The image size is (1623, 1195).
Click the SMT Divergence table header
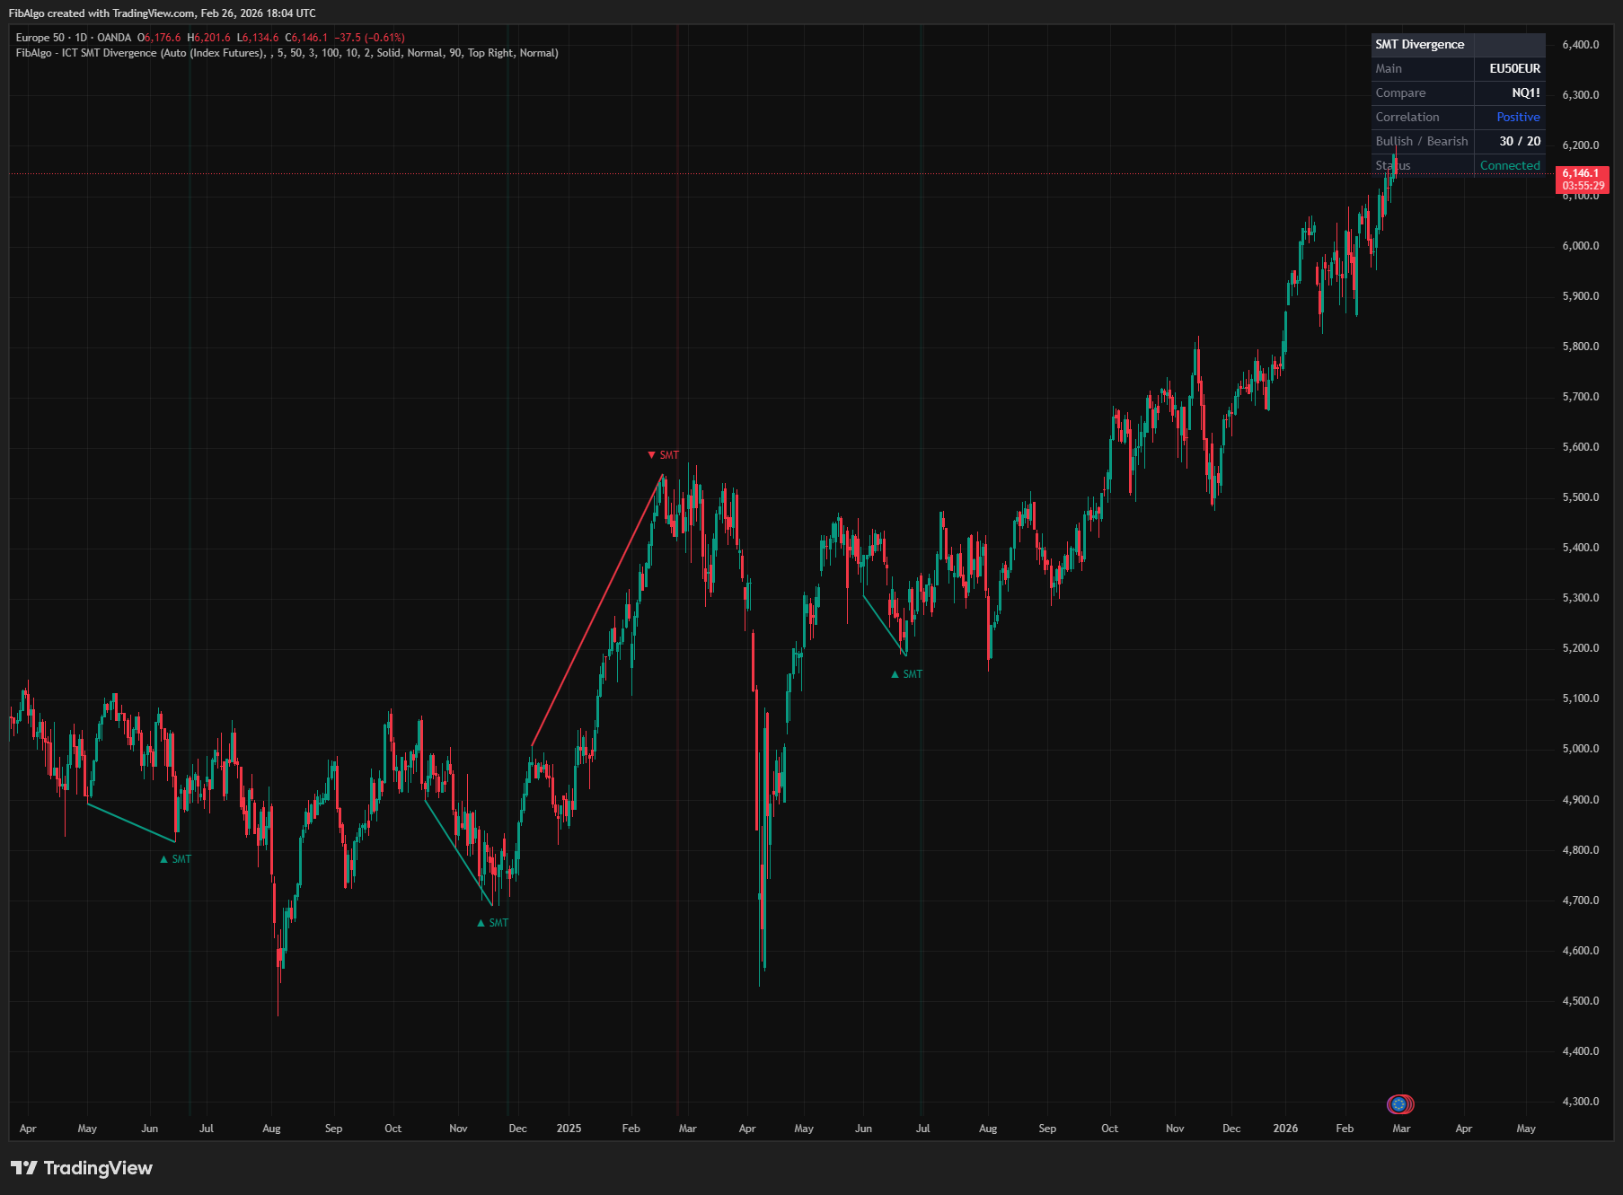(x=1420, y=44)
